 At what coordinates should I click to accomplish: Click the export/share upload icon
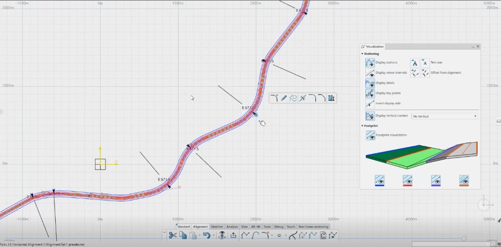233,236
